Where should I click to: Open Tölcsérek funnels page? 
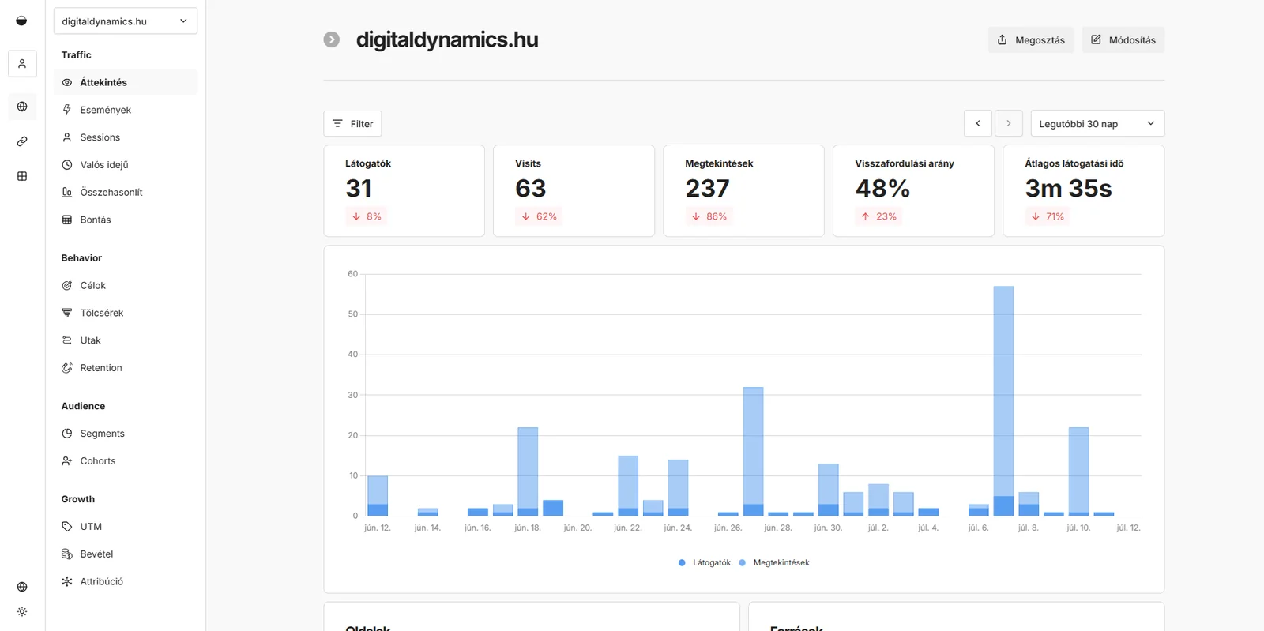pos(126,313)
